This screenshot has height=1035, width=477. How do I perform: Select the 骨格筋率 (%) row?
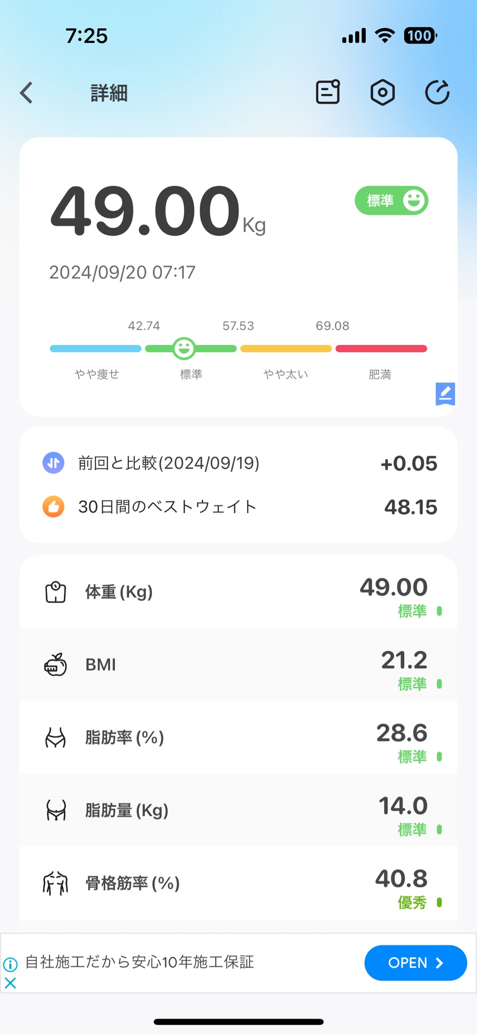238,883
